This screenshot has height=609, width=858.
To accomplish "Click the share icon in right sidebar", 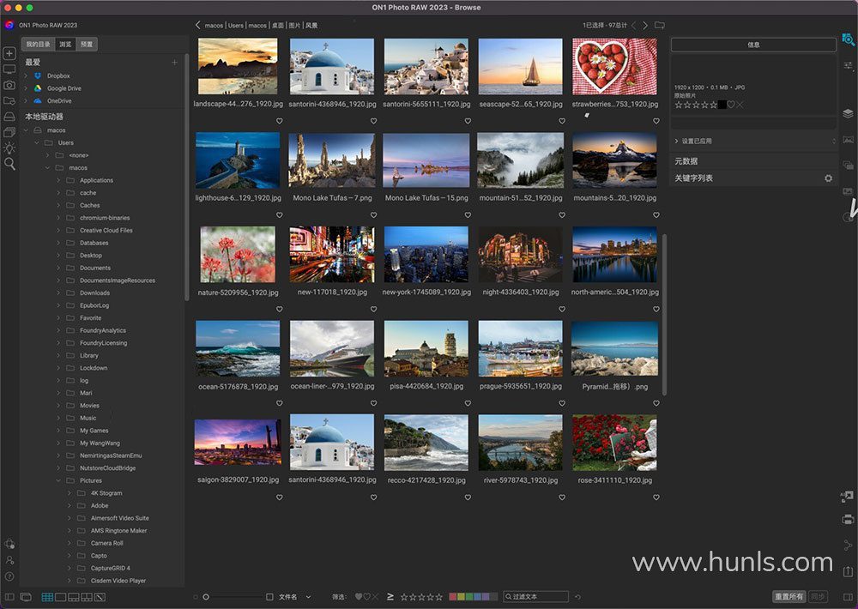I will pyautogui.click(x=849, y=545).
